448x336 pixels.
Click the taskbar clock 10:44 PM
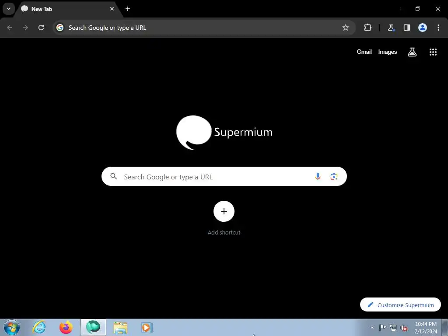coord(426,327)
